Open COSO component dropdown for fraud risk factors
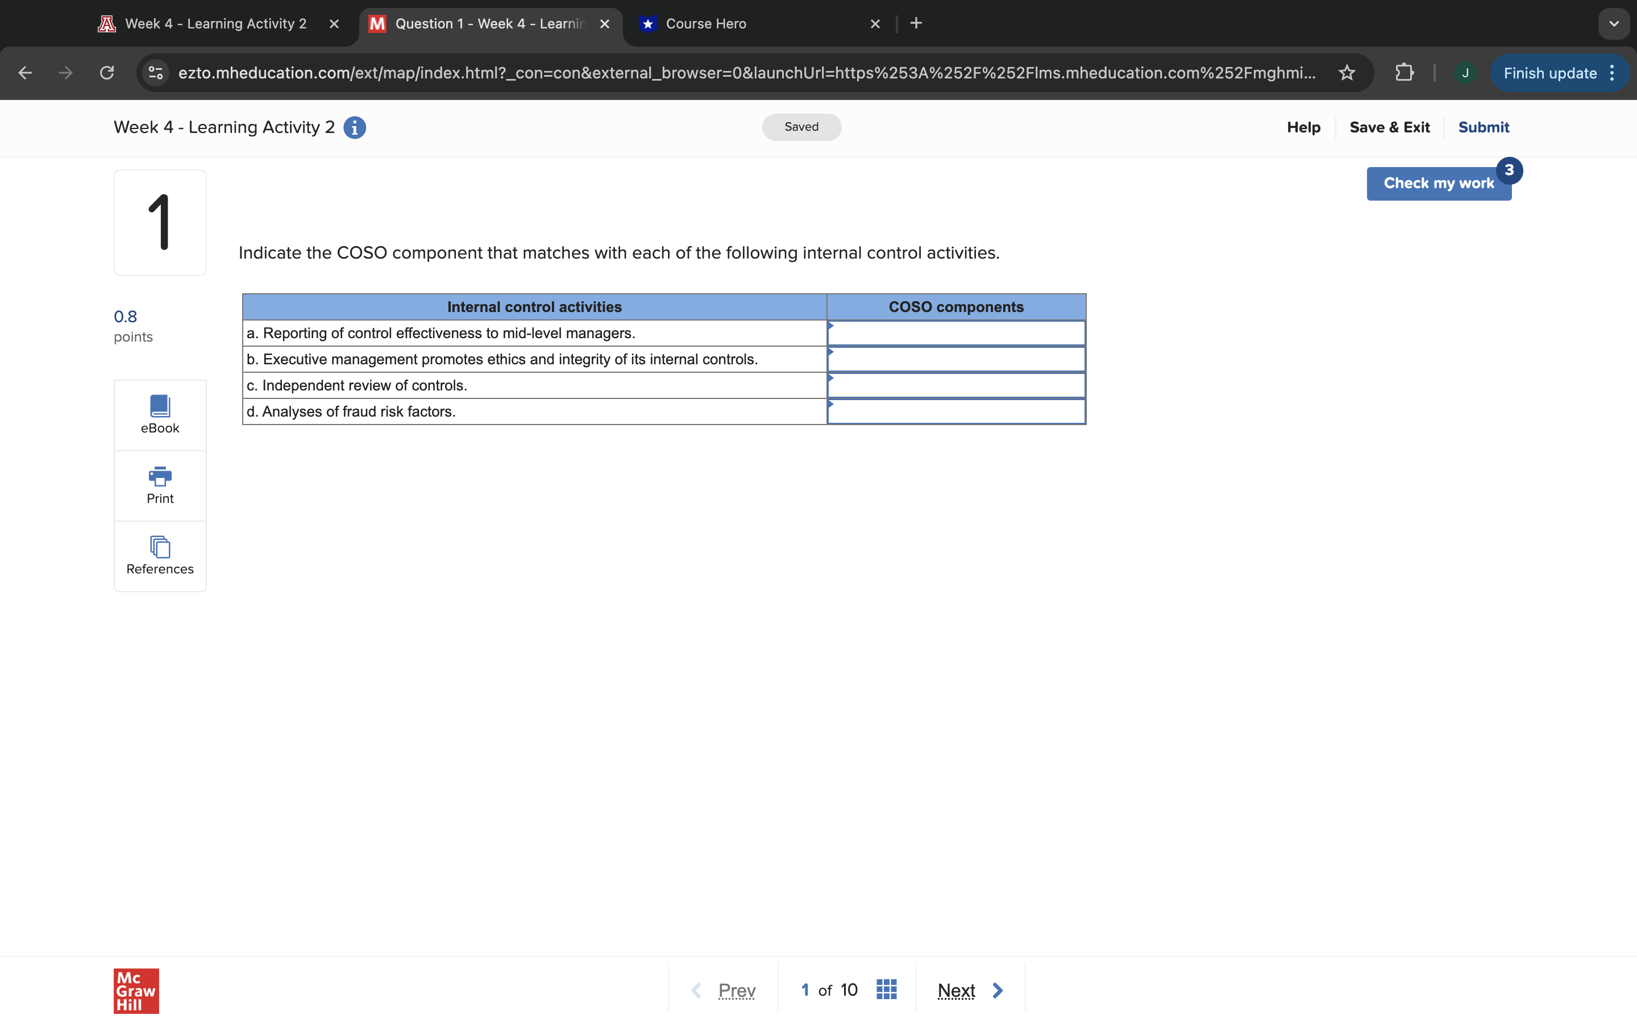 coord(955,411)
